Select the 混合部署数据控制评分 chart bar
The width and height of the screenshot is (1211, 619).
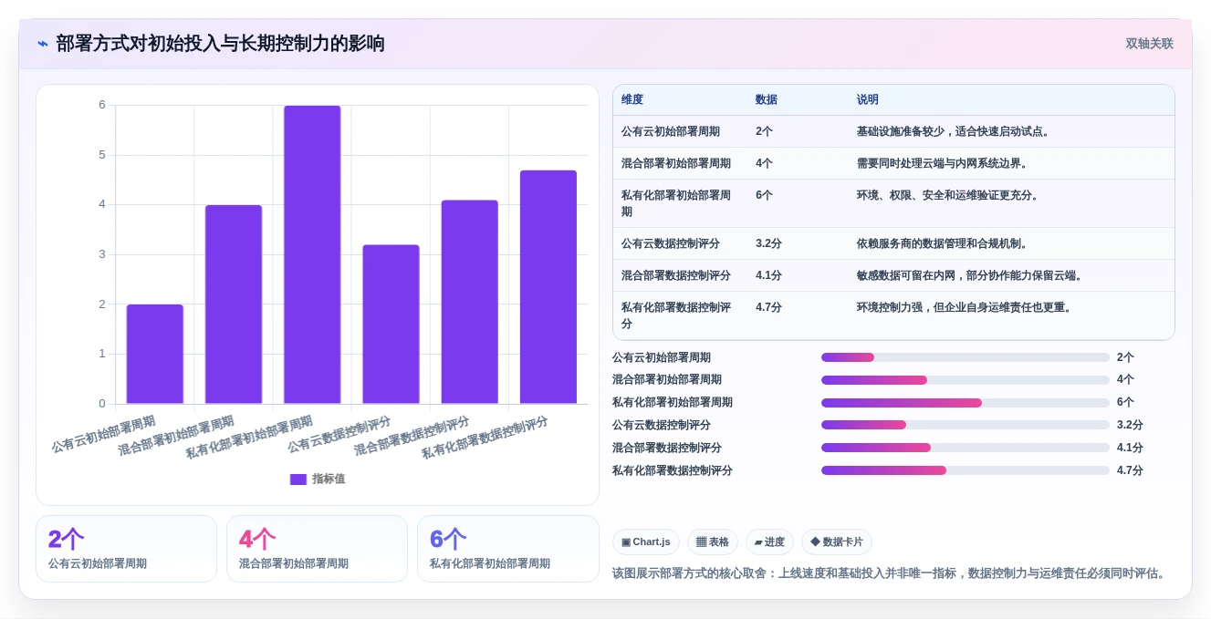[470, 302]
